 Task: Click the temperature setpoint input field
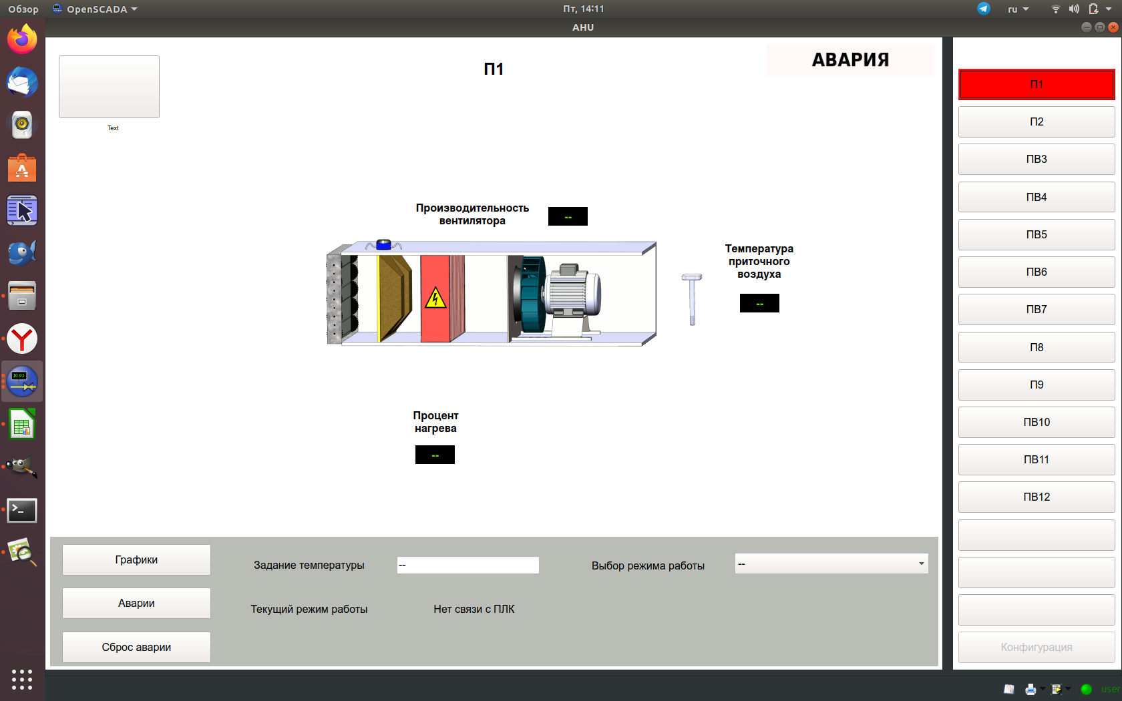467,565
